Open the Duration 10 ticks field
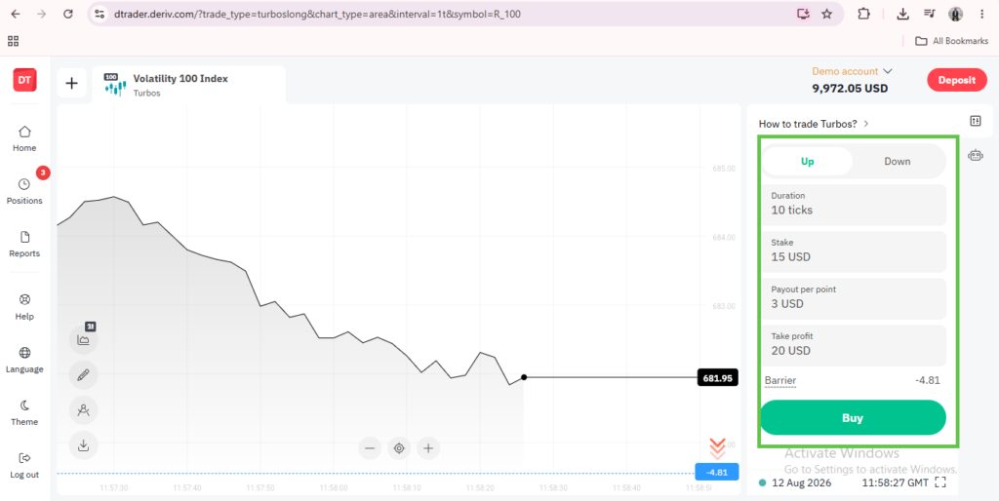 tap(854, 205)
